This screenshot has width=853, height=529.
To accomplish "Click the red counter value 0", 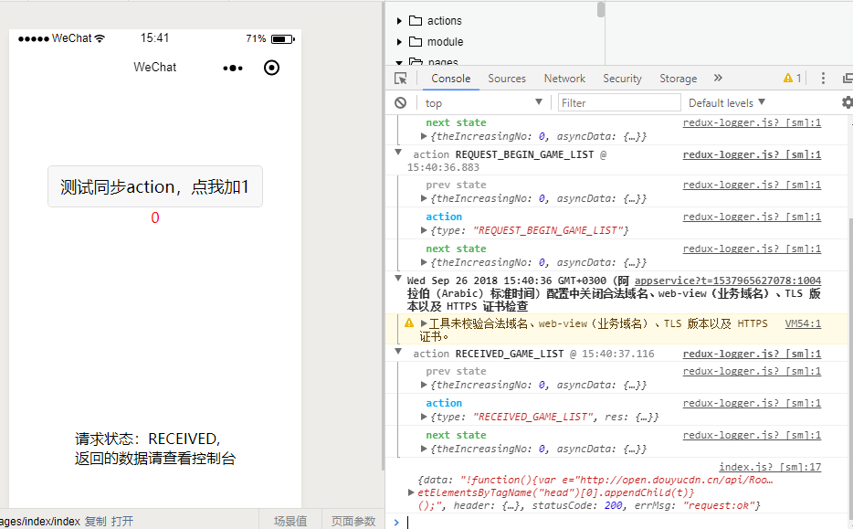I will tap(155, 217).
